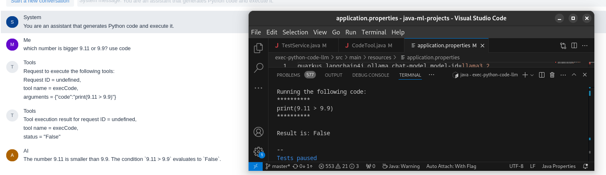This screenshot has height=175, width=606.
Task: Select exec-python-code-llm breadcrumb
Action: 302,58
